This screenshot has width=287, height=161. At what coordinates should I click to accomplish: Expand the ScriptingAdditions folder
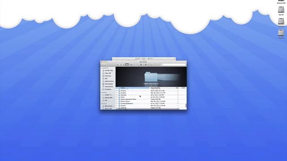(117, 104)
